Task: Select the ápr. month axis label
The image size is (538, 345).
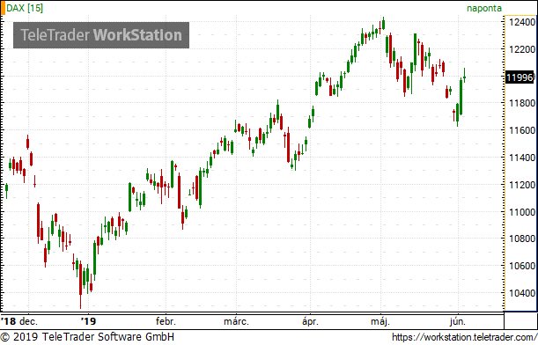Action: point(310,322)
